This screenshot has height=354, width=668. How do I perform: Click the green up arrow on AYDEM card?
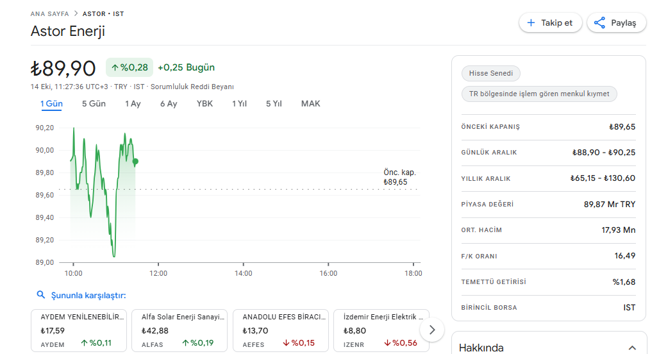84,343
